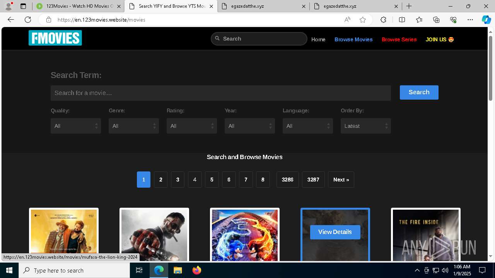
Task: Add page to favorites star icon
Action: point(363,20)
